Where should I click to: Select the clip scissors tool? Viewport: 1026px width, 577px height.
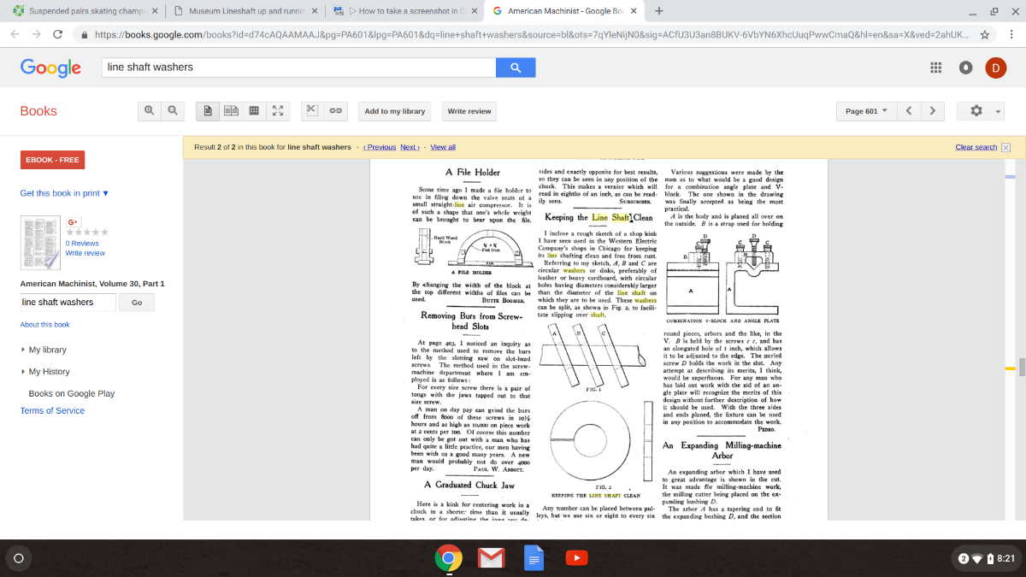click(x=312, y=111)
